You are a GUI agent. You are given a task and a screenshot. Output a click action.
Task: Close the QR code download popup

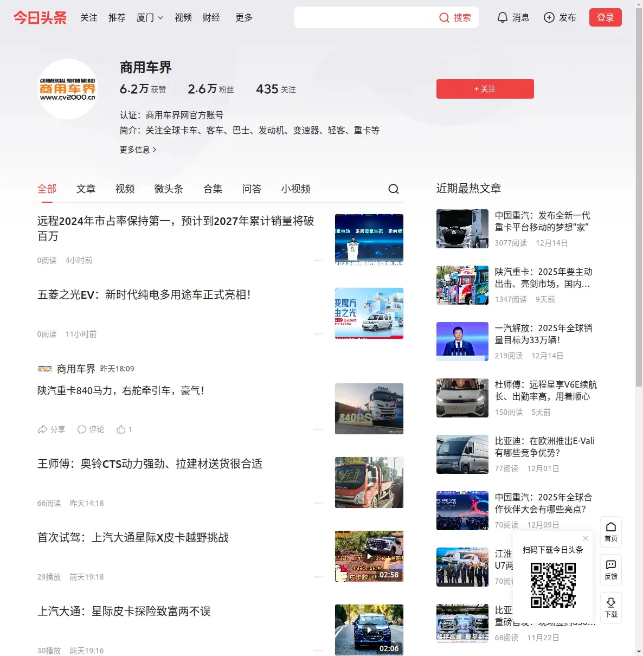[586, 538]
